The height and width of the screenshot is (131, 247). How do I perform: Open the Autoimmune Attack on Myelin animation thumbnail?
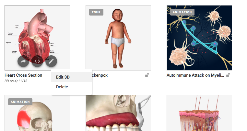click(199, 38)
